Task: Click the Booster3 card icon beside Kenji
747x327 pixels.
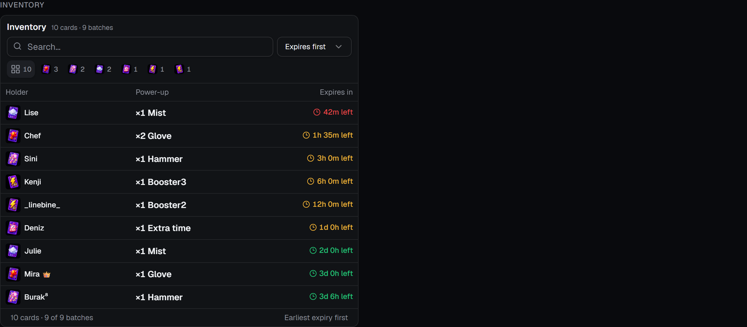Action: point(13,182)
